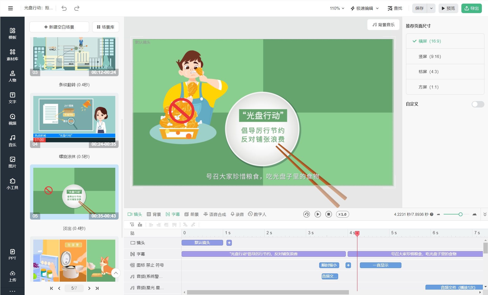Select scene 04 thumbnail
This screenshot has height=295, width=488.
(x=74, y=120)
